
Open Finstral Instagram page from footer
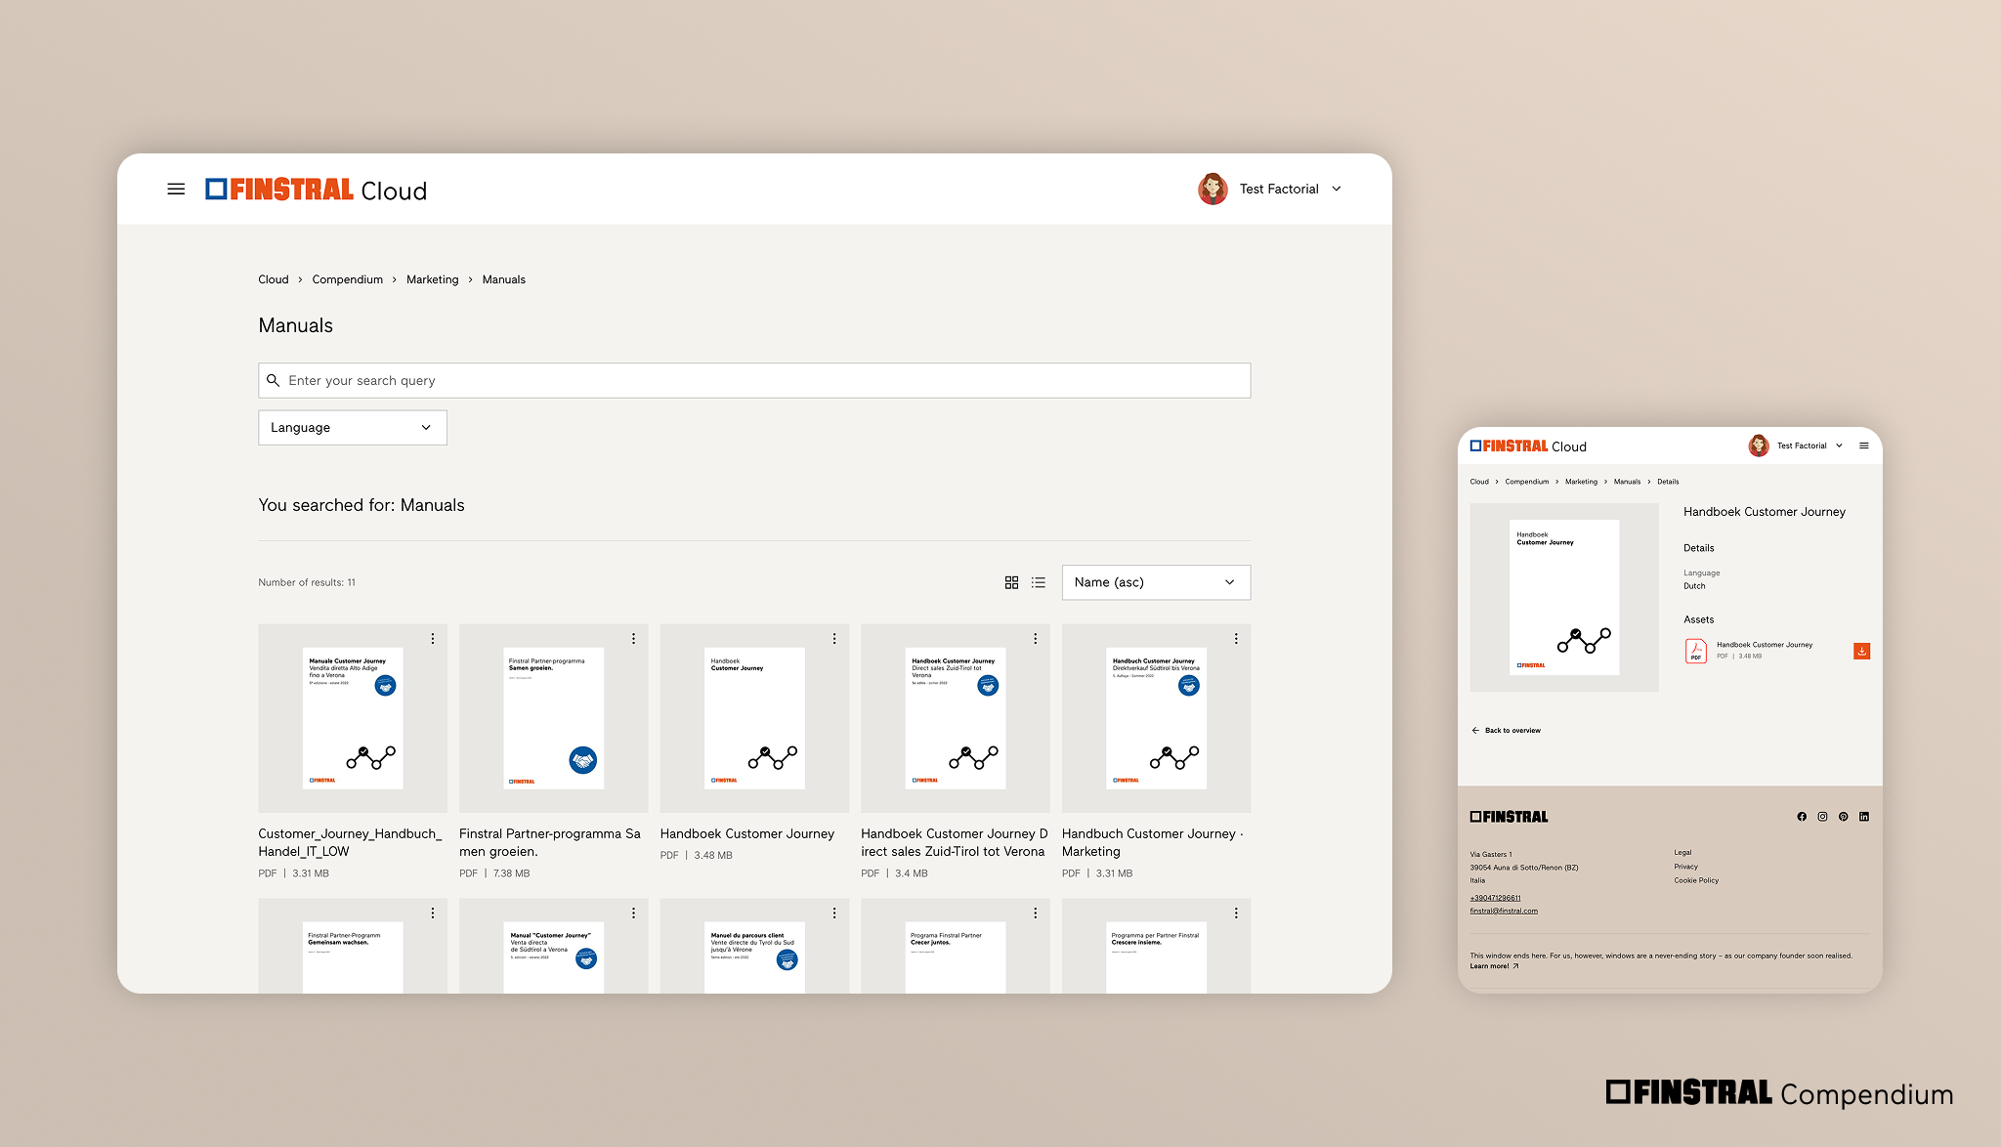[x=1822, y=817]
